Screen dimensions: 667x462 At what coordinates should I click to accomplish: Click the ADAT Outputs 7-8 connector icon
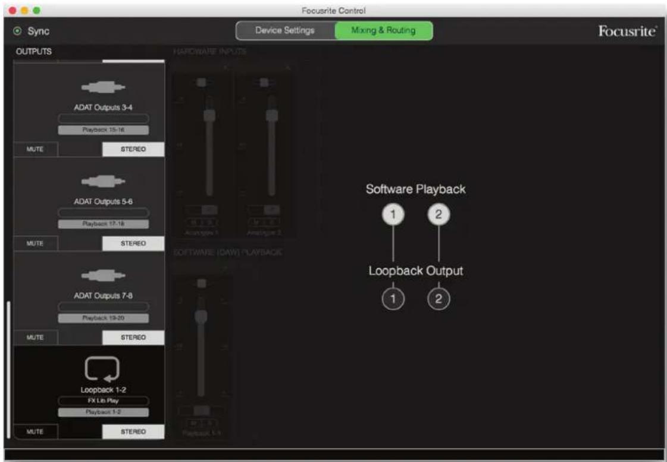(103, 276)
